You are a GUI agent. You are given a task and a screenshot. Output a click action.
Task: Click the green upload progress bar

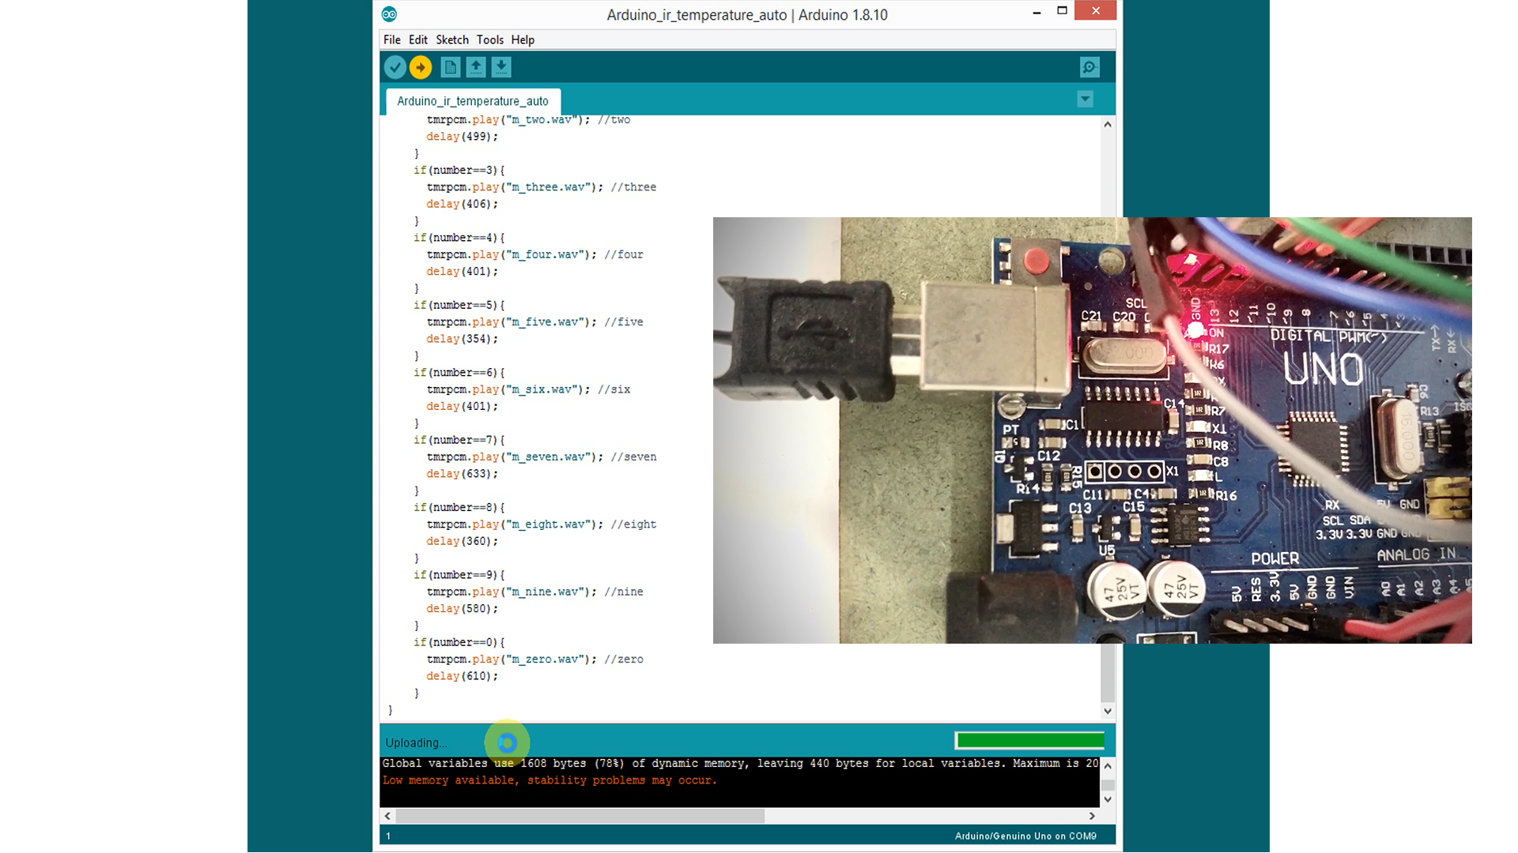[x=1029, y=740]
